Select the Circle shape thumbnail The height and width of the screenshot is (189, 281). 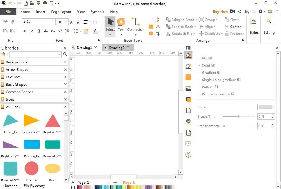[x=31, y=168]
